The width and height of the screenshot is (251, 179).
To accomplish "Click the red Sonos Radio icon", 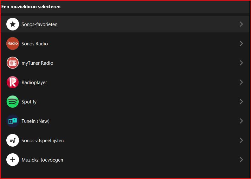I will [x=13, y=43].
